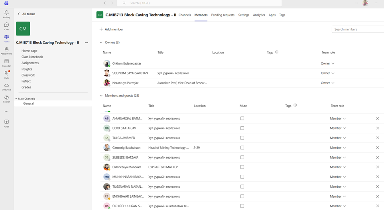The height and width of the screenshot is (210, 384).
Task: Launch Copilot from the left rail
Action: coord(6,98)
